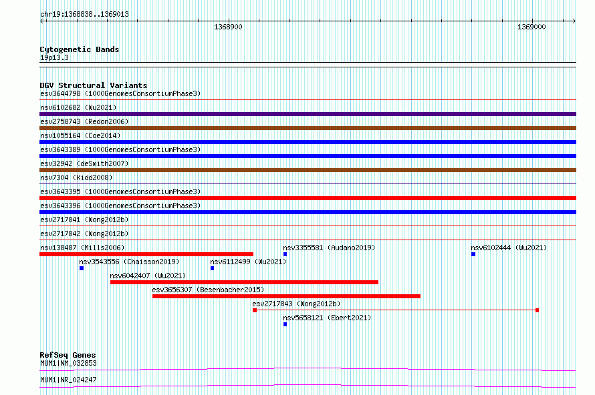Open esv2758743 (Redon2006) label

[84, 121]
